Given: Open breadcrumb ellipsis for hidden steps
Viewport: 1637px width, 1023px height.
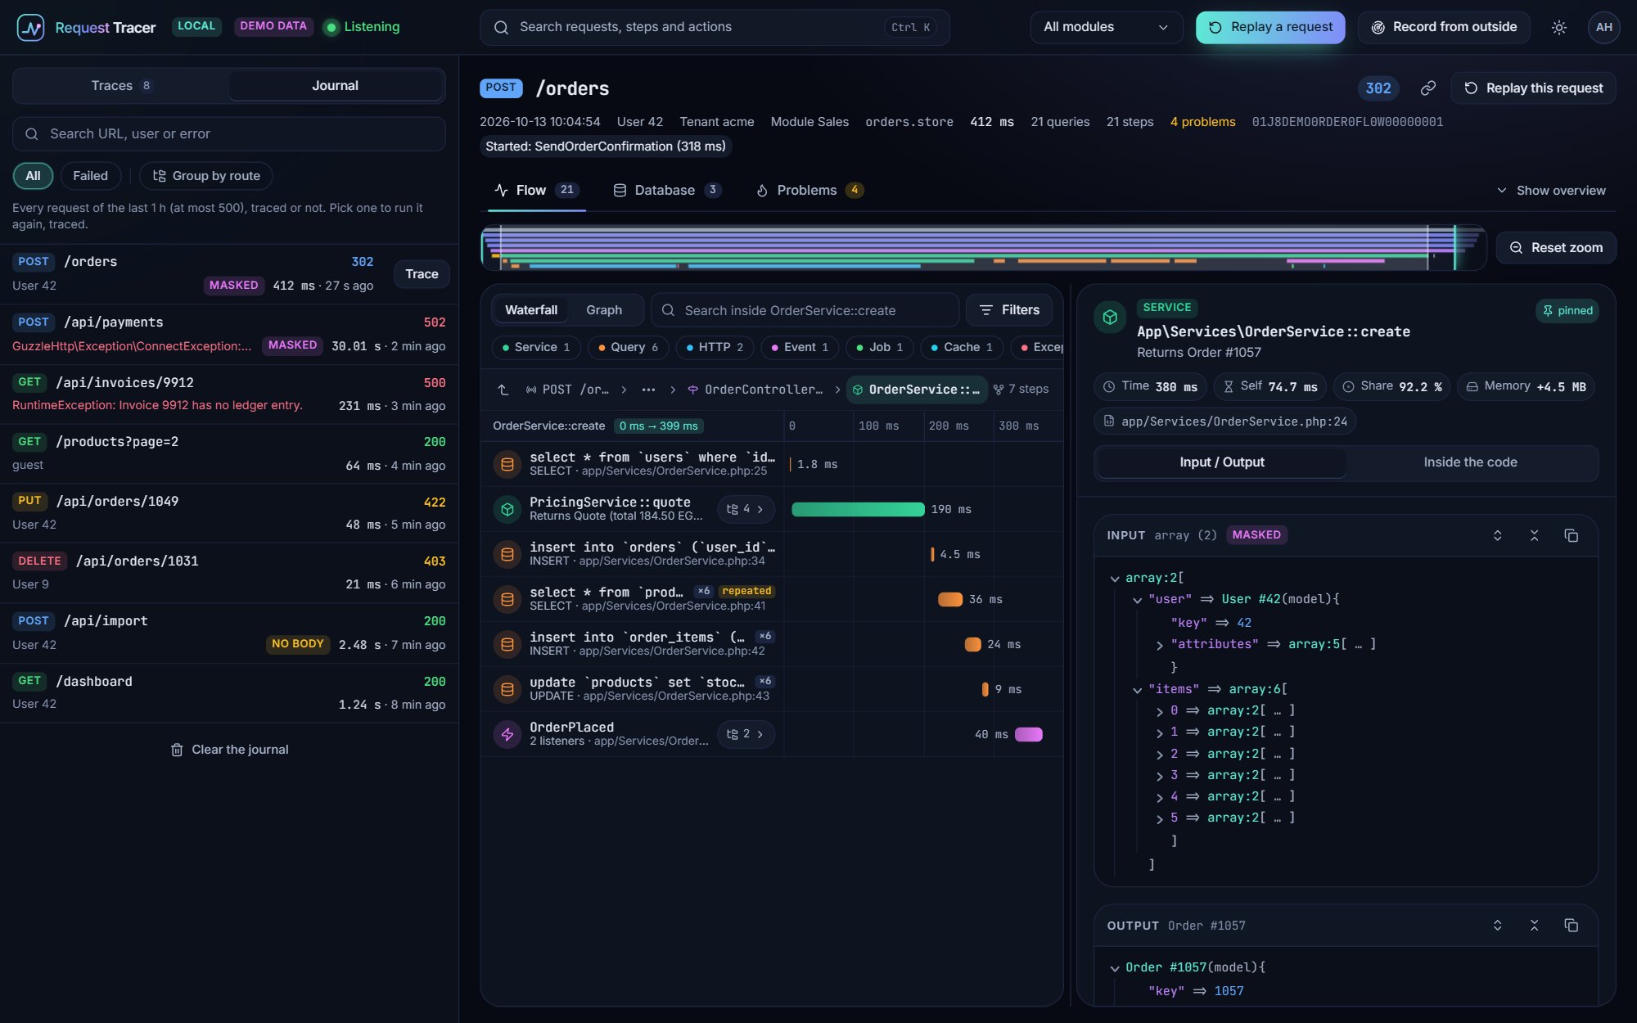Looking at the screenshot, I should pos(648,390).
